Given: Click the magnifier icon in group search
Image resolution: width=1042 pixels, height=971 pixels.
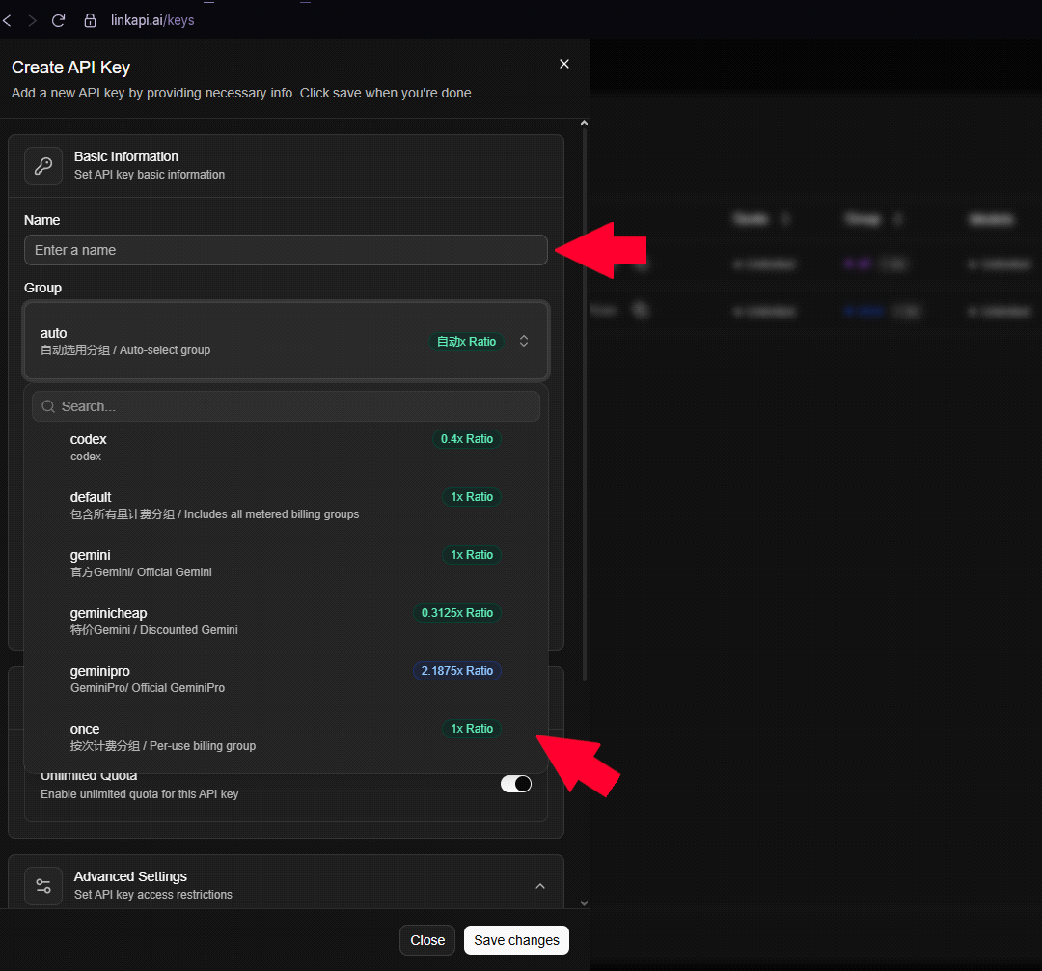Looking at the screenshot, I should [48, 406].
